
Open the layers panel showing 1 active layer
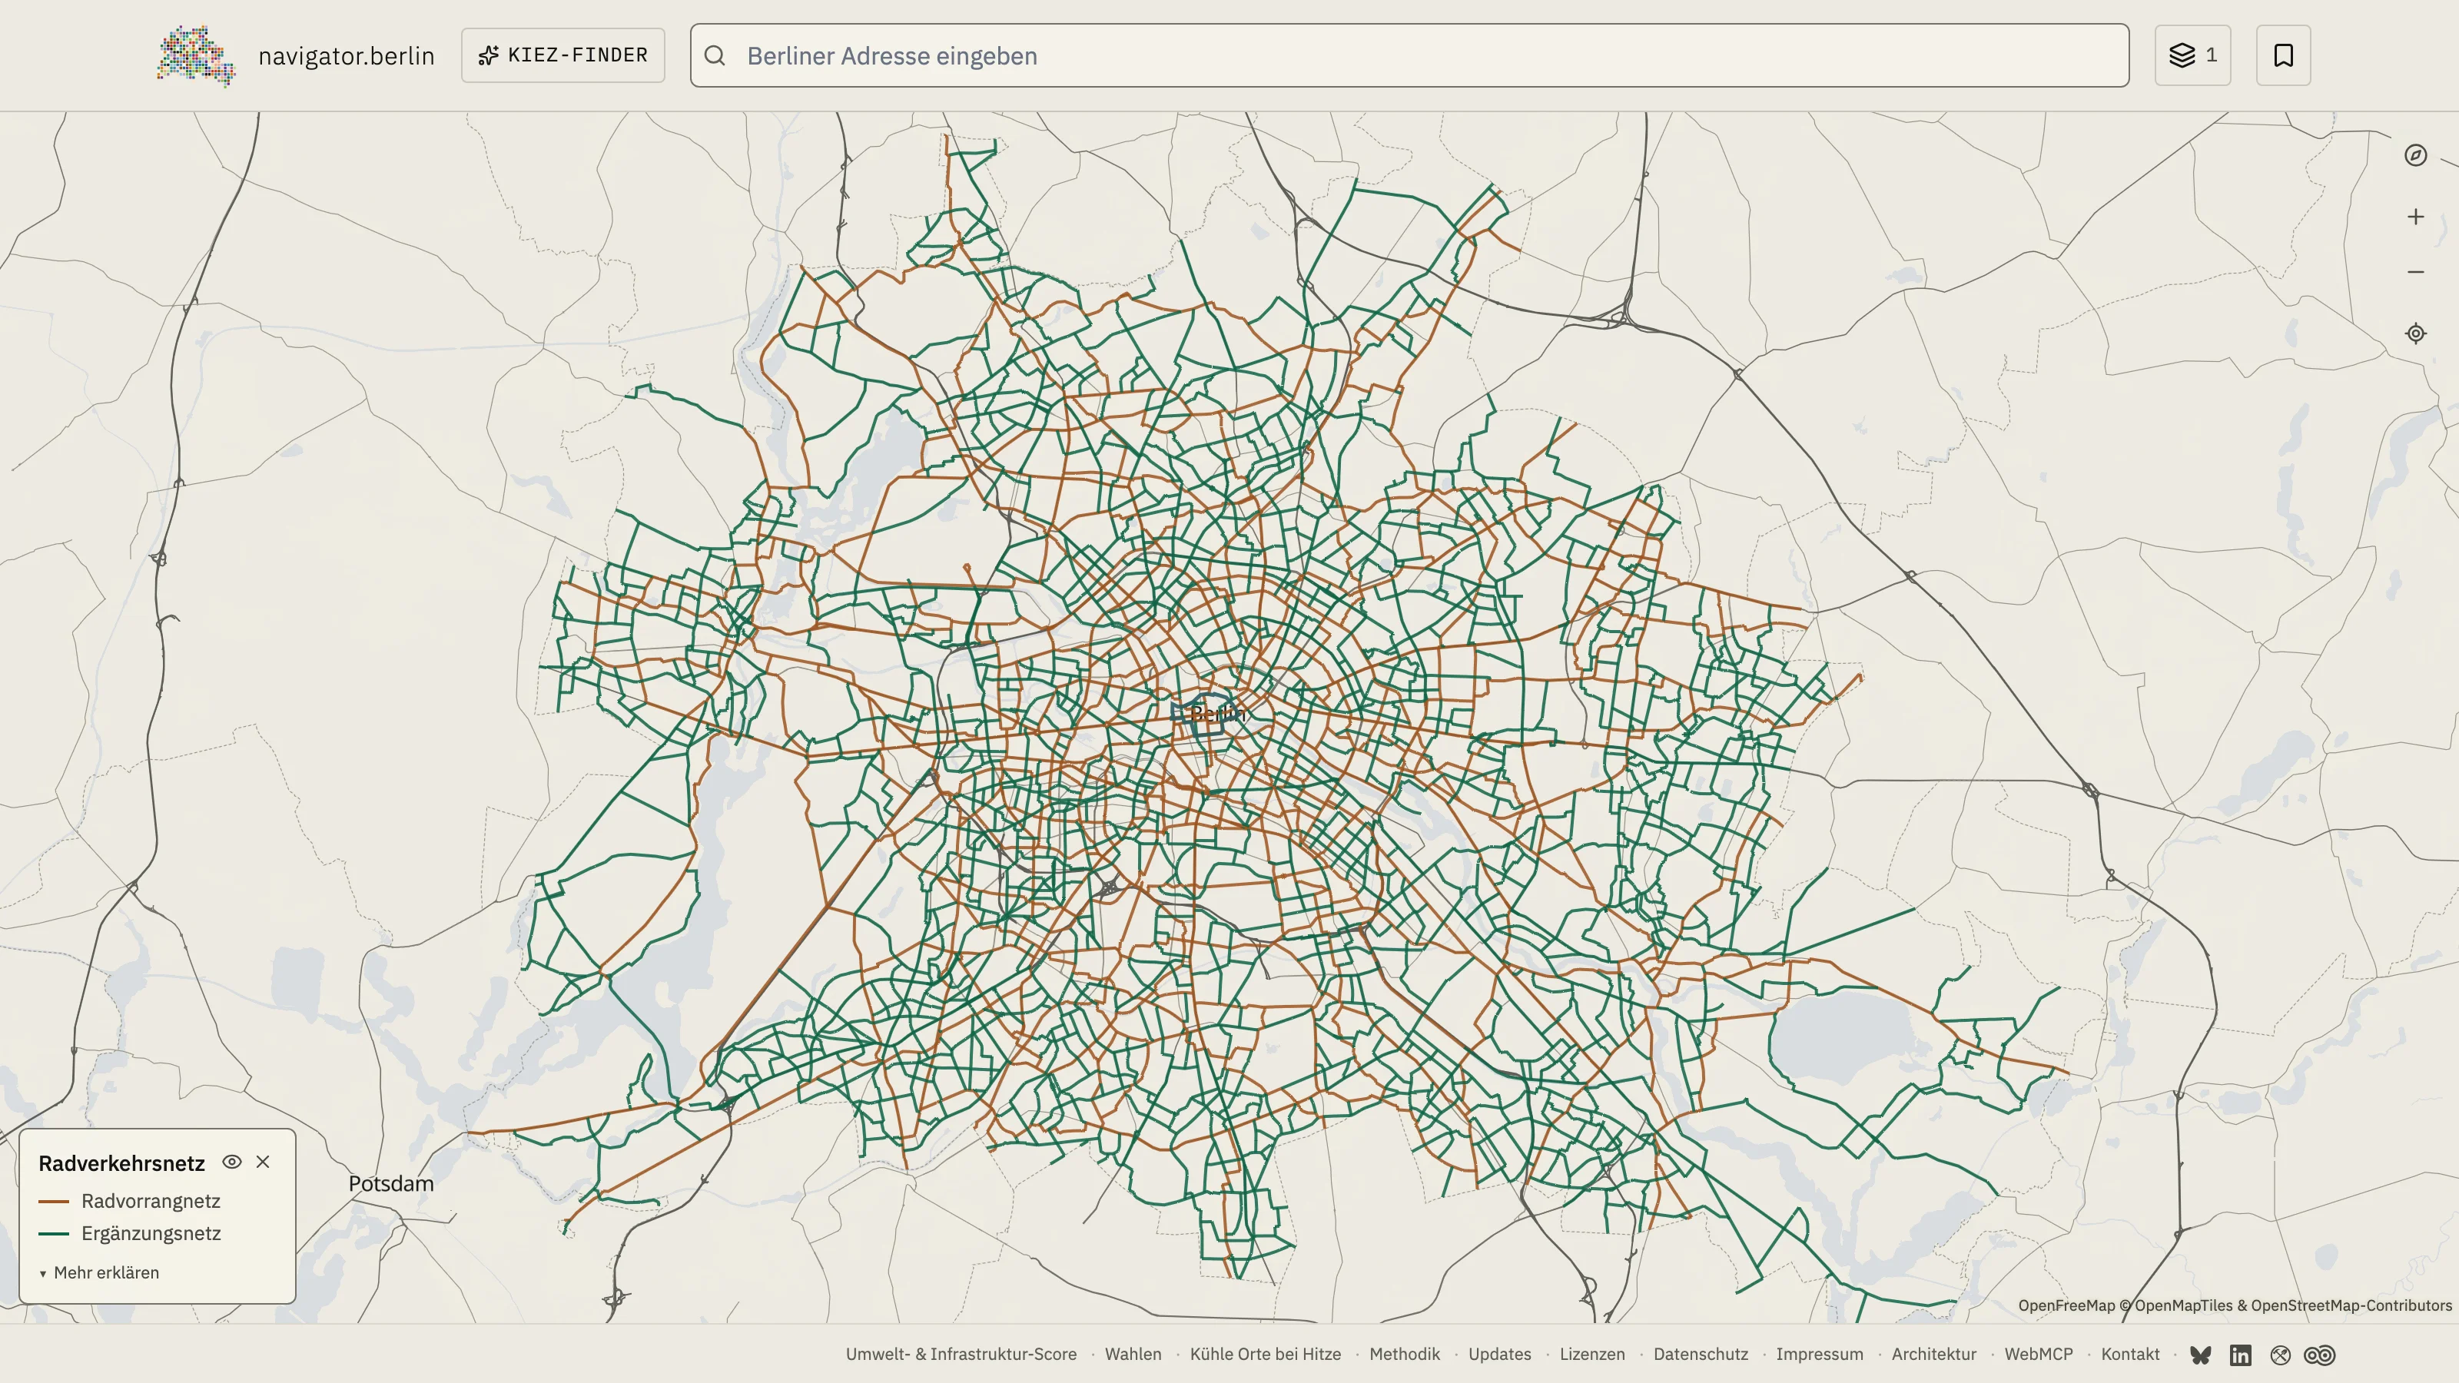coord(2192,55)
